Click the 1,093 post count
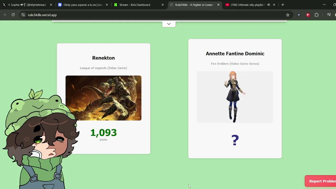 103,133
